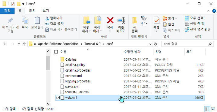Open the Easy access dropdown in the New group
The image size is (217, 112).
point(144,24)
